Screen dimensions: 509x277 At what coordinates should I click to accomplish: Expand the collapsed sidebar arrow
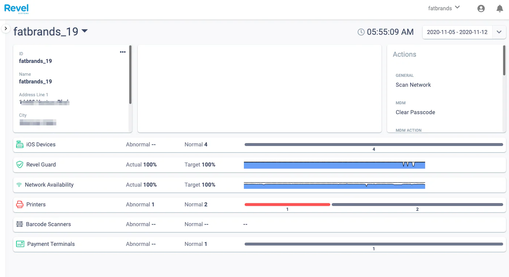(x=5, y=28)
